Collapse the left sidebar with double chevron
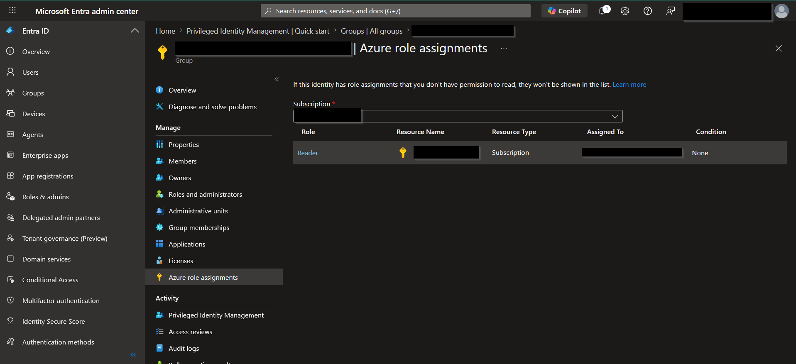Screen dimensions: 796x364 133,354
